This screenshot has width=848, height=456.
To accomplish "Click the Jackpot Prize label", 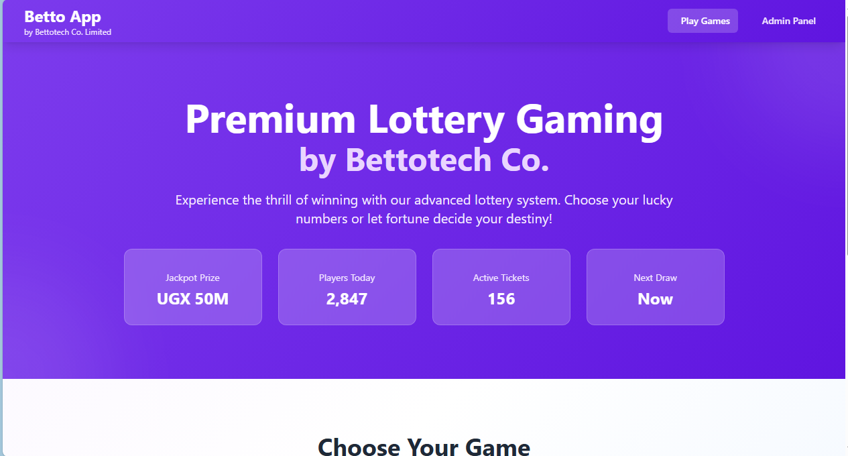I will click(x=192, y=278).
